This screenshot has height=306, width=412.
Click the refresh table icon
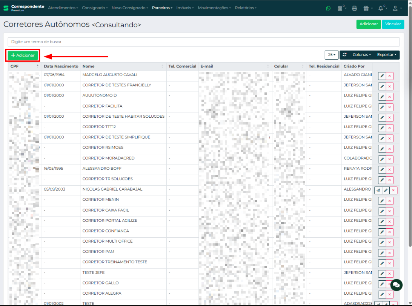[344, 55]
